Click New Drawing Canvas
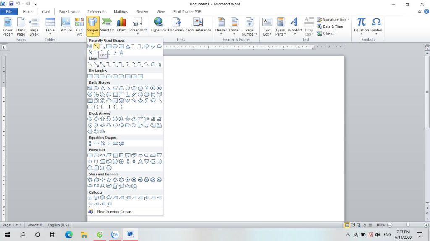Image resolution: width=430 pixels, height=241 pixels. [x=125, y=211]
